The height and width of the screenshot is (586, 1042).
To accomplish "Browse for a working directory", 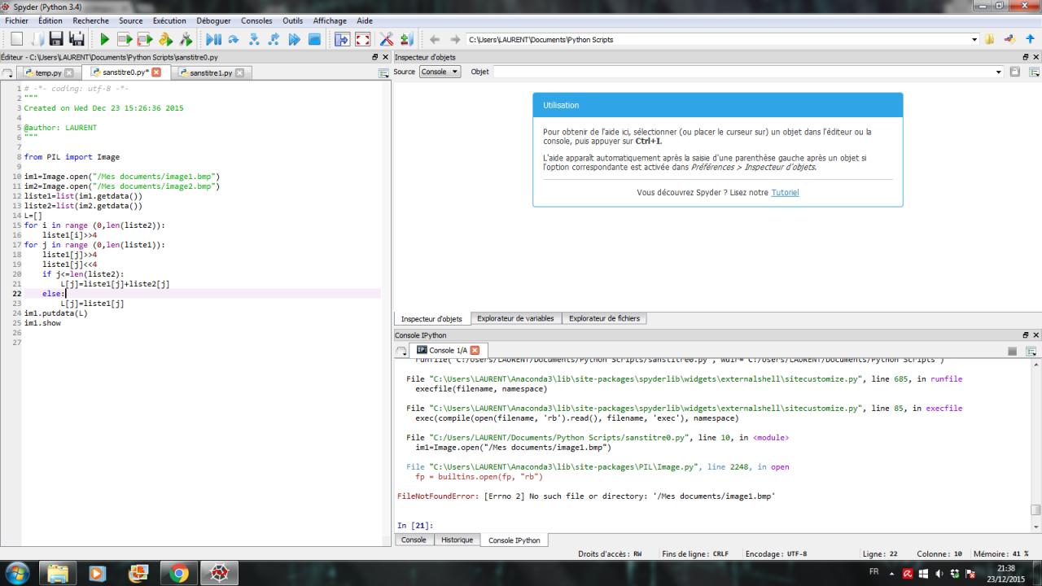I will [x=990, y=39].
